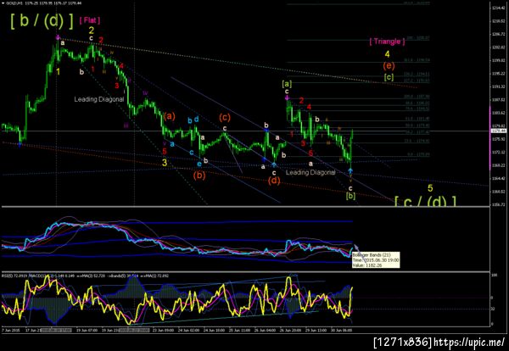
Task: Click the magenta arrow below the green [a] label
Action: (x=288, y=98)
